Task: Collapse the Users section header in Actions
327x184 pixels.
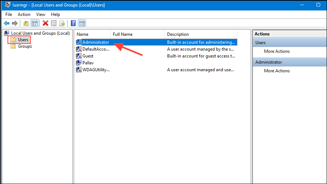Action: tap(290, 43)
